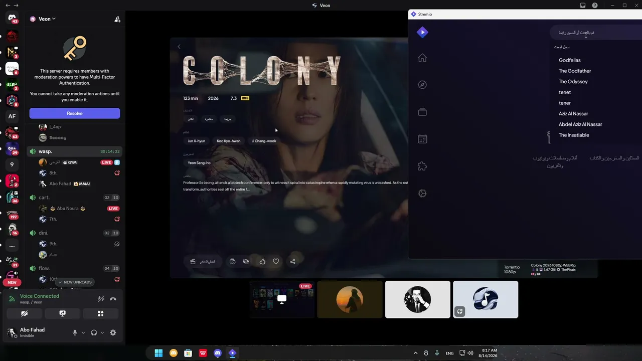Screen dimensions: 642x361
Task: Click the Stremio logo in the sidebar
Action: click(422, 32)
